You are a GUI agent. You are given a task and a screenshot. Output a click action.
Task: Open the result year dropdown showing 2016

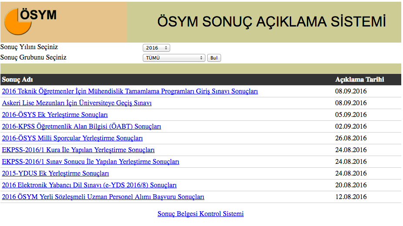[156, 48]
